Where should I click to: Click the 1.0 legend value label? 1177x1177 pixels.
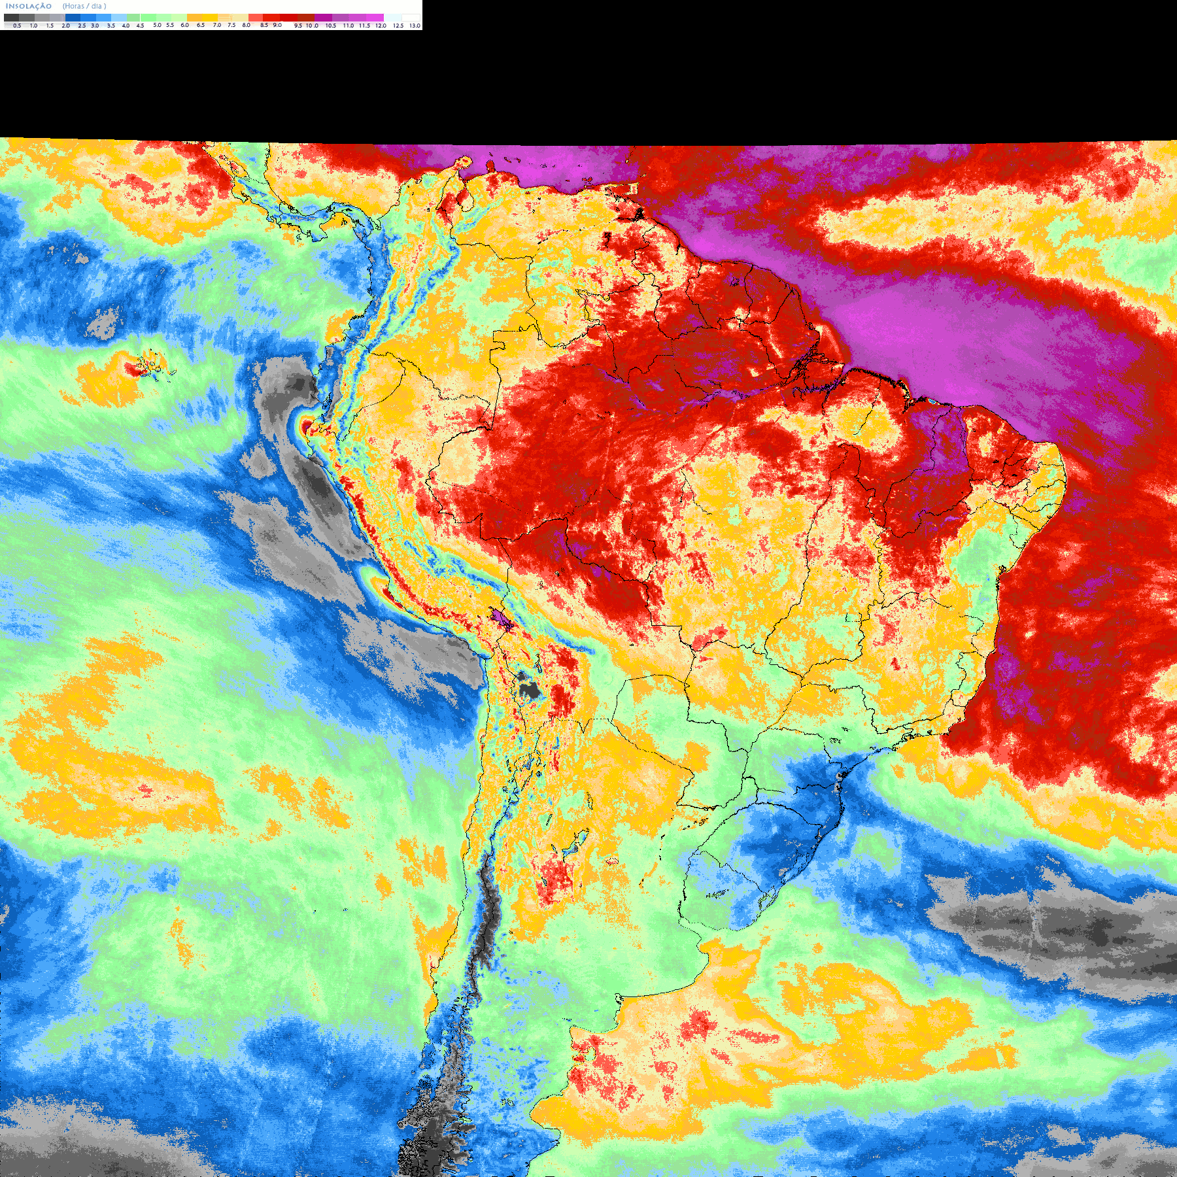click(33, 26)
